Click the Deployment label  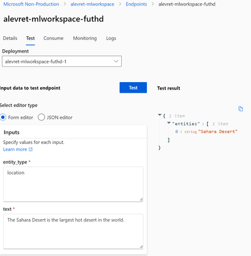tap(15, 51)
